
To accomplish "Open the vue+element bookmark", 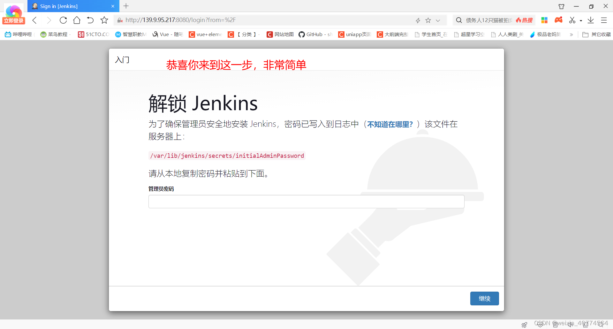I will pos(205,34).
